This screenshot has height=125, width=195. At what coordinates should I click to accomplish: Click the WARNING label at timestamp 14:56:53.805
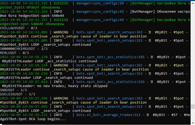click(61, 32)
